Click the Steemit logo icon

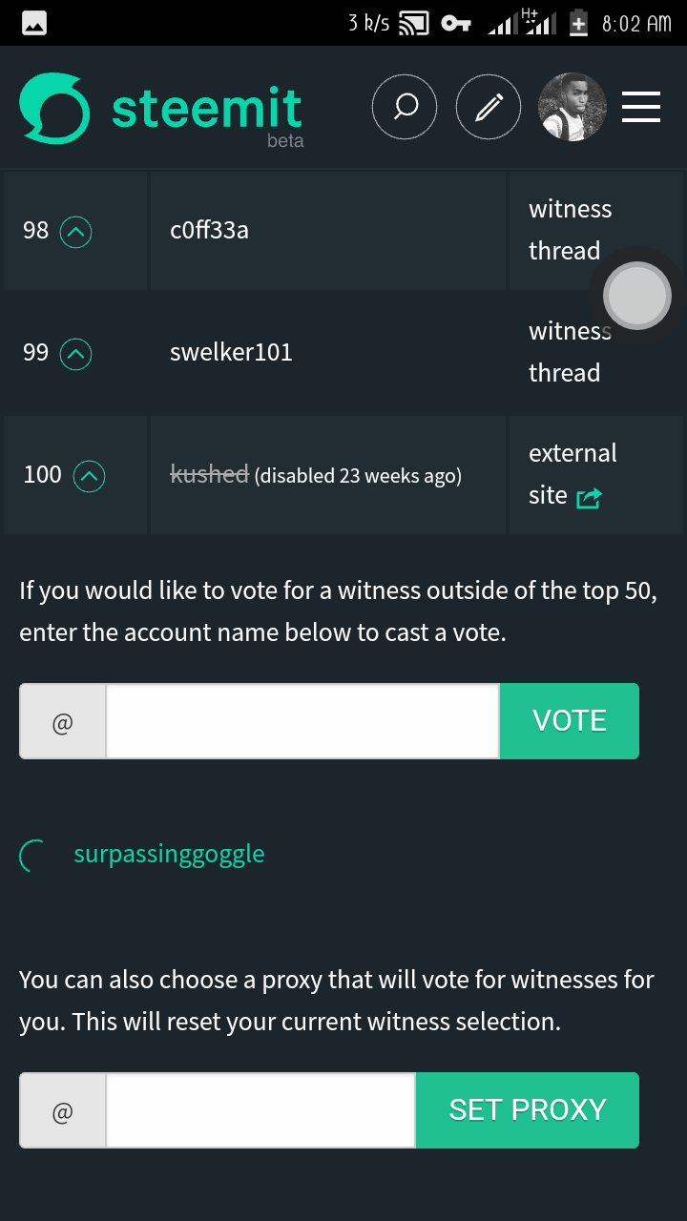(x=54, y=108)
